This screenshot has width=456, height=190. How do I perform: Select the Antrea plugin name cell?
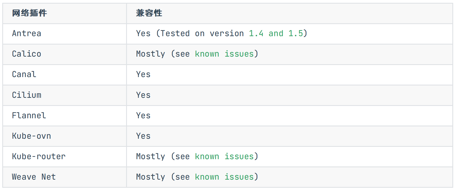27,34
